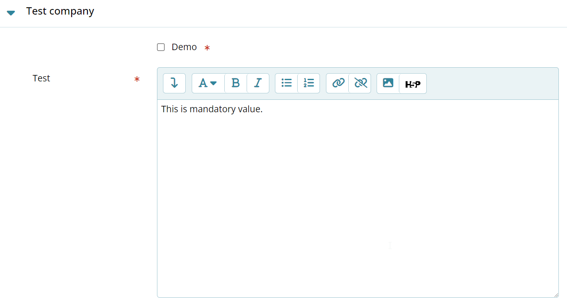This screenshot has height=305, width=567.
Task: Click the editor resize handle in corner
Action: click(x=556, y=295)
